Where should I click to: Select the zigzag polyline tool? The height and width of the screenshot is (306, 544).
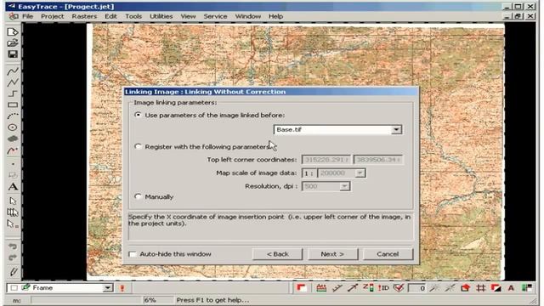tap(13, 82)
